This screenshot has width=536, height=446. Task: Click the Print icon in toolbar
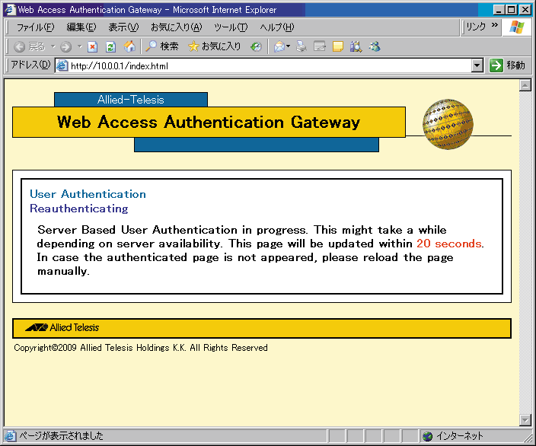(x=301, y=46)
